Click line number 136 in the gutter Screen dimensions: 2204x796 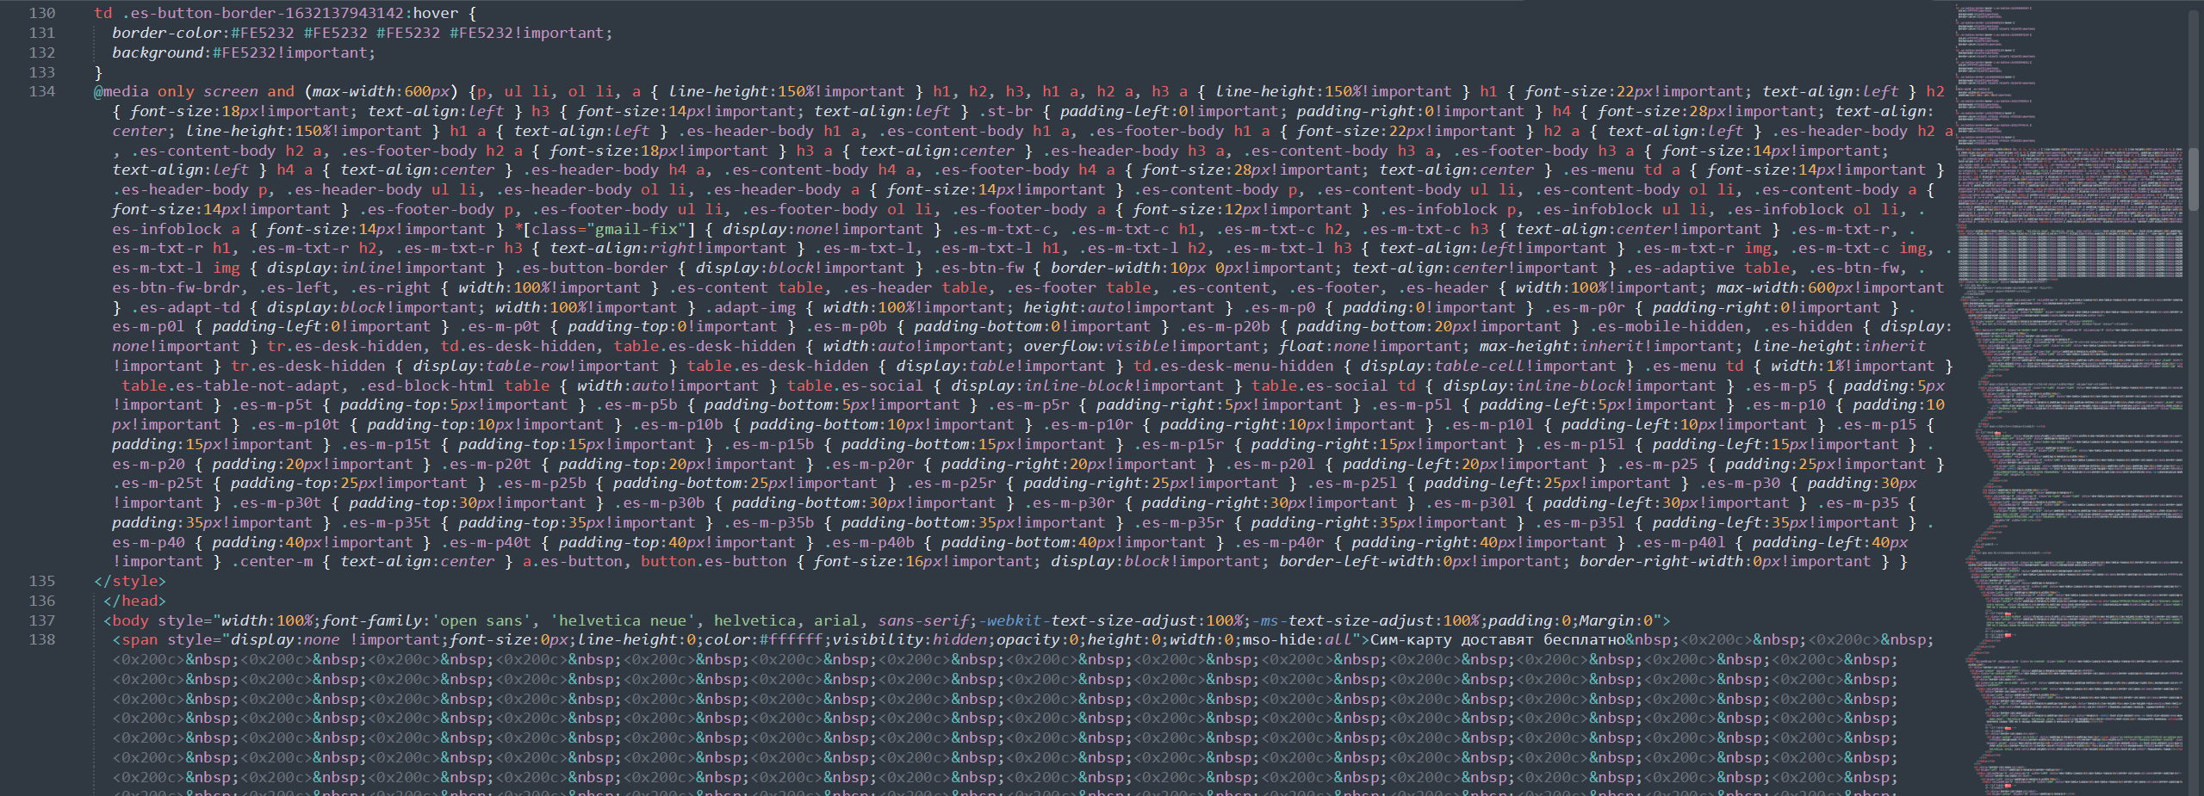pyautogui.click(x=42, y=601)
